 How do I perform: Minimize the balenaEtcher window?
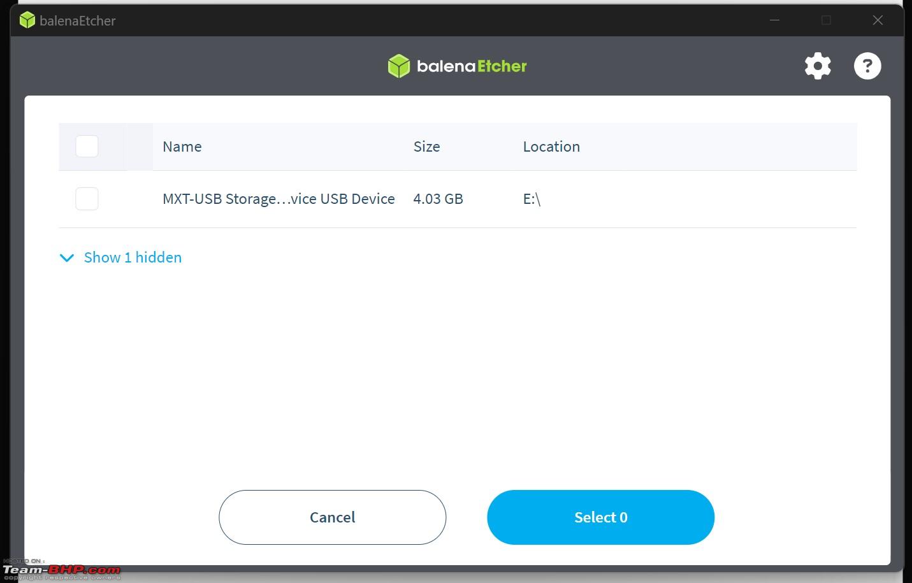coord(774,20)
